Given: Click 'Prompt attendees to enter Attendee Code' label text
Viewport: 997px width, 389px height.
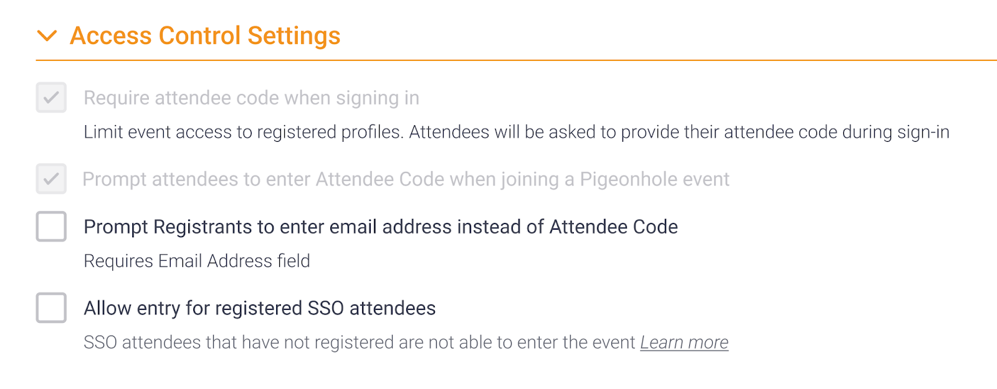Looking at the screenshot, I should click(x=406, y=179).
